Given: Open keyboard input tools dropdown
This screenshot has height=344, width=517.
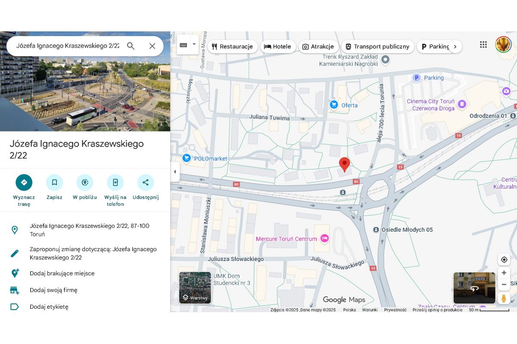Looking at the screenshot, I should [194, 44].
